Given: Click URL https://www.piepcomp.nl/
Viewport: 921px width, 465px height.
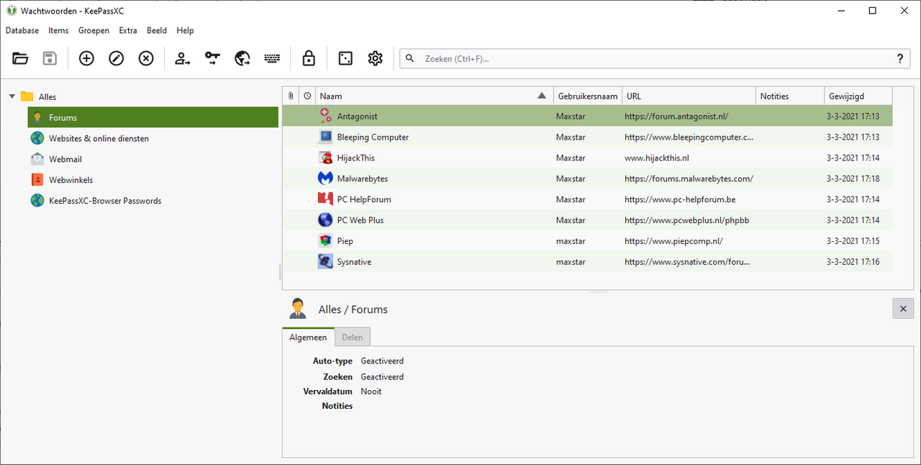Looking at the screenshot, I should click(673, 241).
